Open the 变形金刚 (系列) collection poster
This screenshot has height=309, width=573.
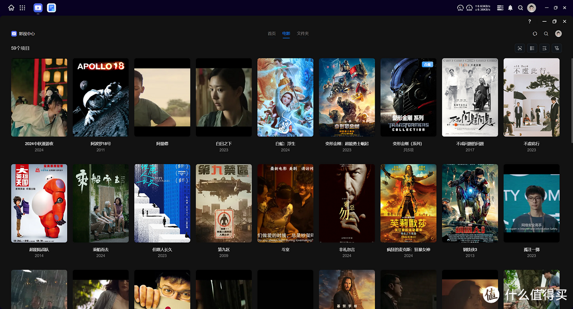click(x=408, y=97)
